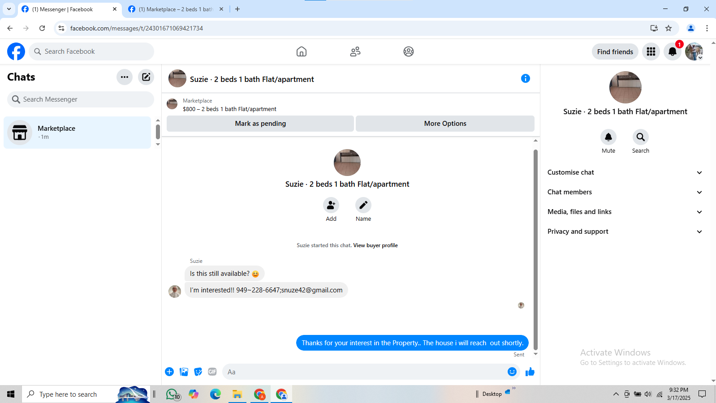Click the "Thanks for your interest" sent message
Image resolution: width=716 pixels, height=403 pixels.
pyautogui.click(x=412, y=343)
